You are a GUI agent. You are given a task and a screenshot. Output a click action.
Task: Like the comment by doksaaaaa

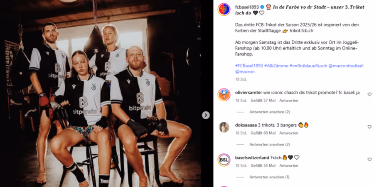[369, 127]
